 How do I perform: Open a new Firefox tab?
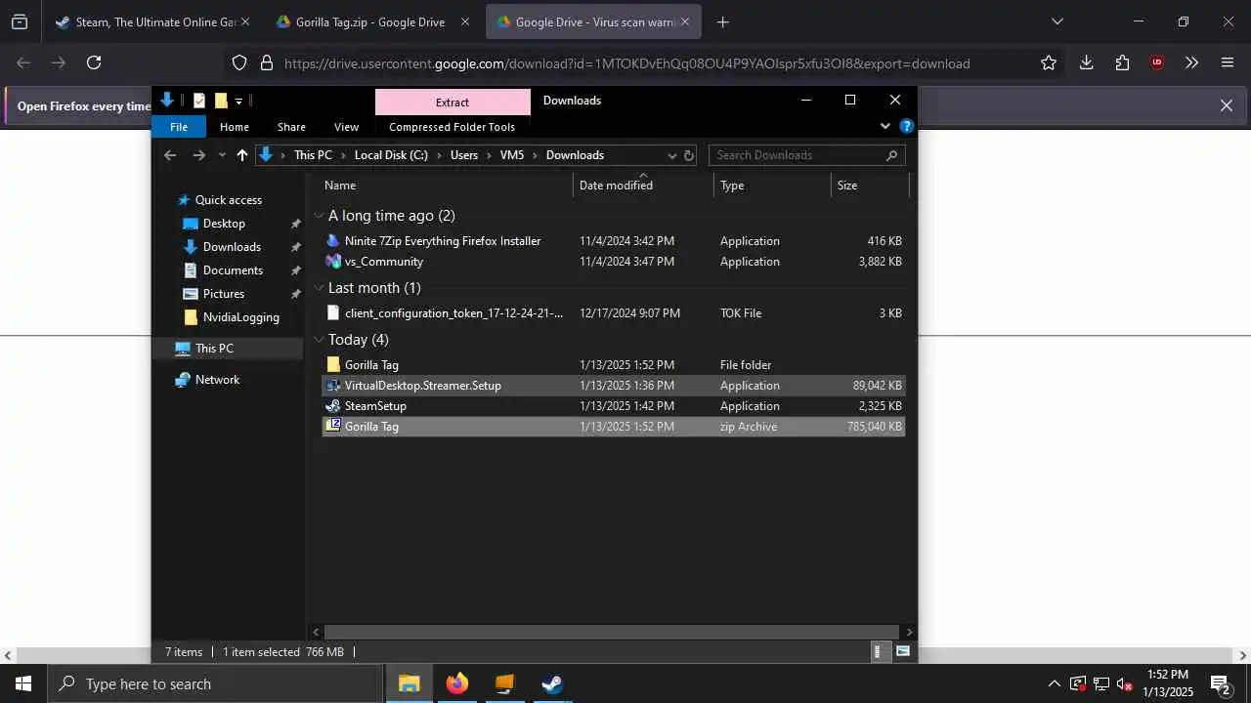tap(722, 21)
